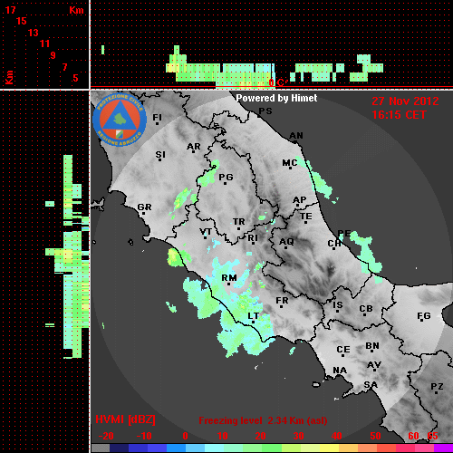Click the magenta end of the dBZ color bar
The height and width of the screenshot is (453, 453).
(443, 448)
